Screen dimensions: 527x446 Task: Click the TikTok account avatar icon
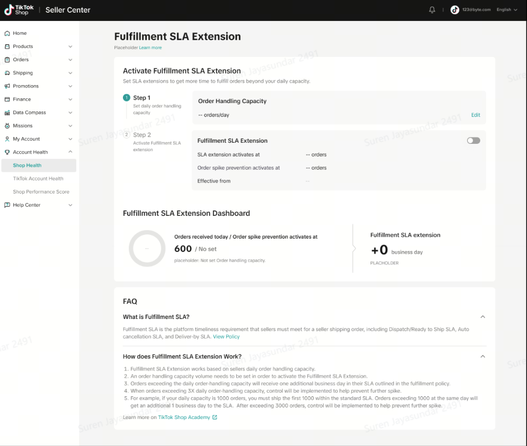(x=454, y=10)
